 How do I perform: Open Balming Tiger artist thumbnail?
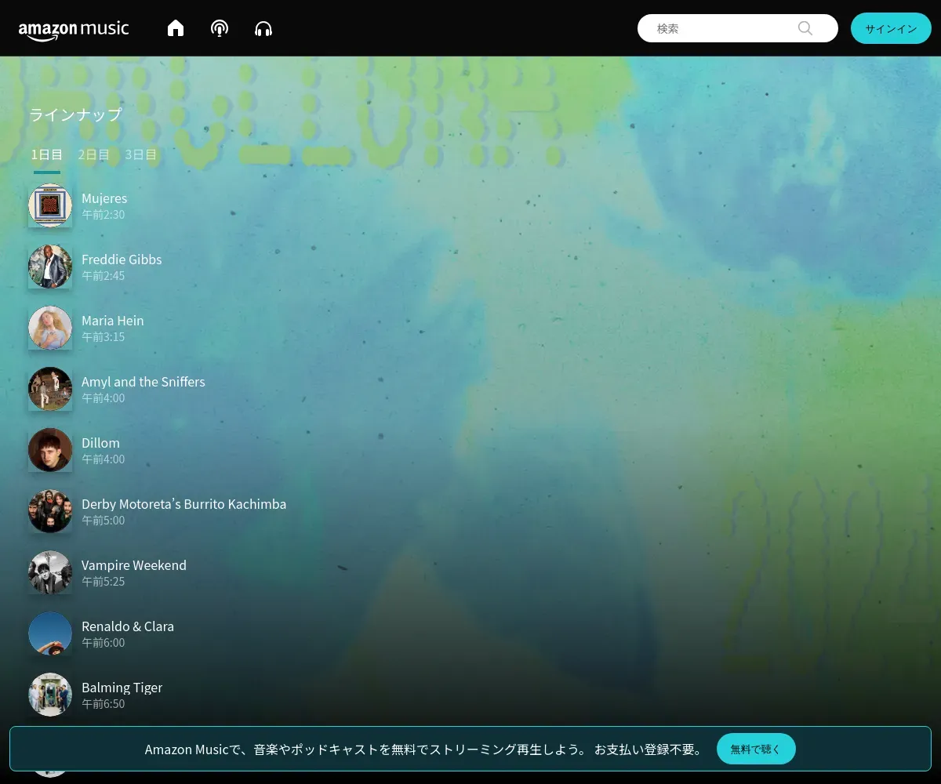tap(50, 695)
